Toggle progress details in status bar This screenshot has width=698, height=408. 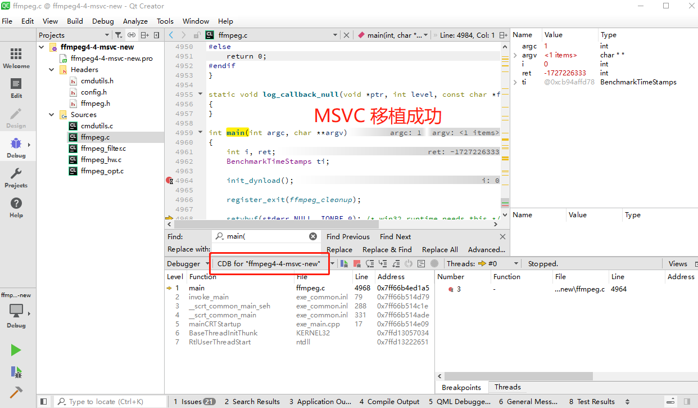pyautogui.click(x=670, y=402)
